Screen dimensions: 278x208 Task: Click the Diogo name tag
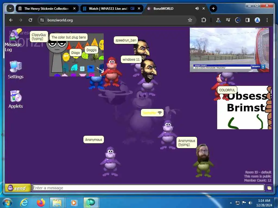pyautogui.click(x=75, y=53)
